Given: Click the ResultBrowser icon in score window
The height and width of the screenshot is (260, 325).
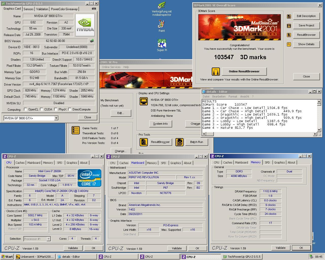Looking at the screenshot, I should coord(289,35).
